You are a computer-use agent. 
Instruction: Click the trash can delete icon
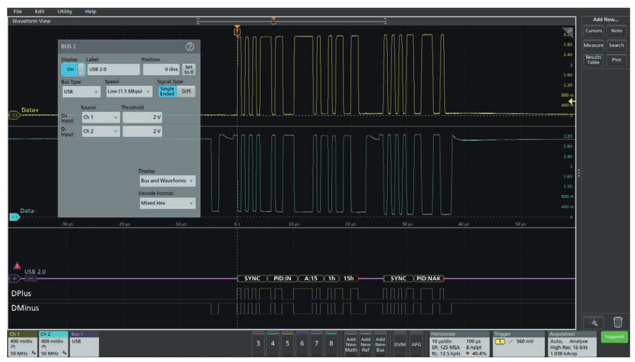click(x=618, y=322)
